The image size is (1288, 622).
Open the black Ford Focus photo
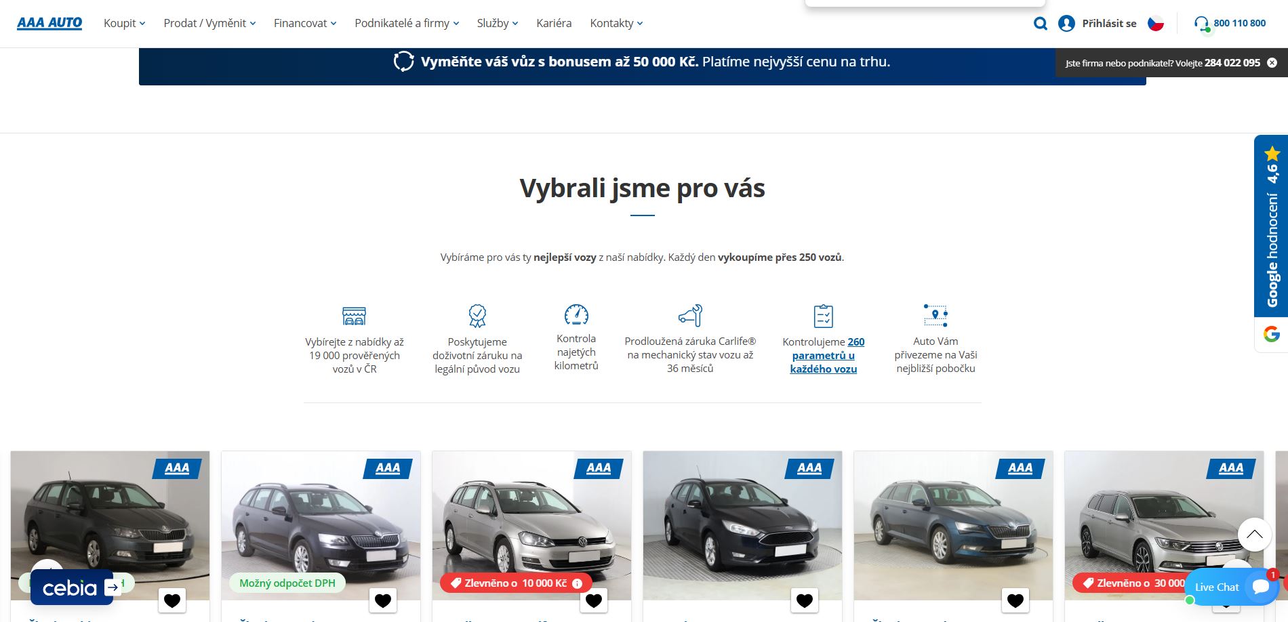coord(742,525)
